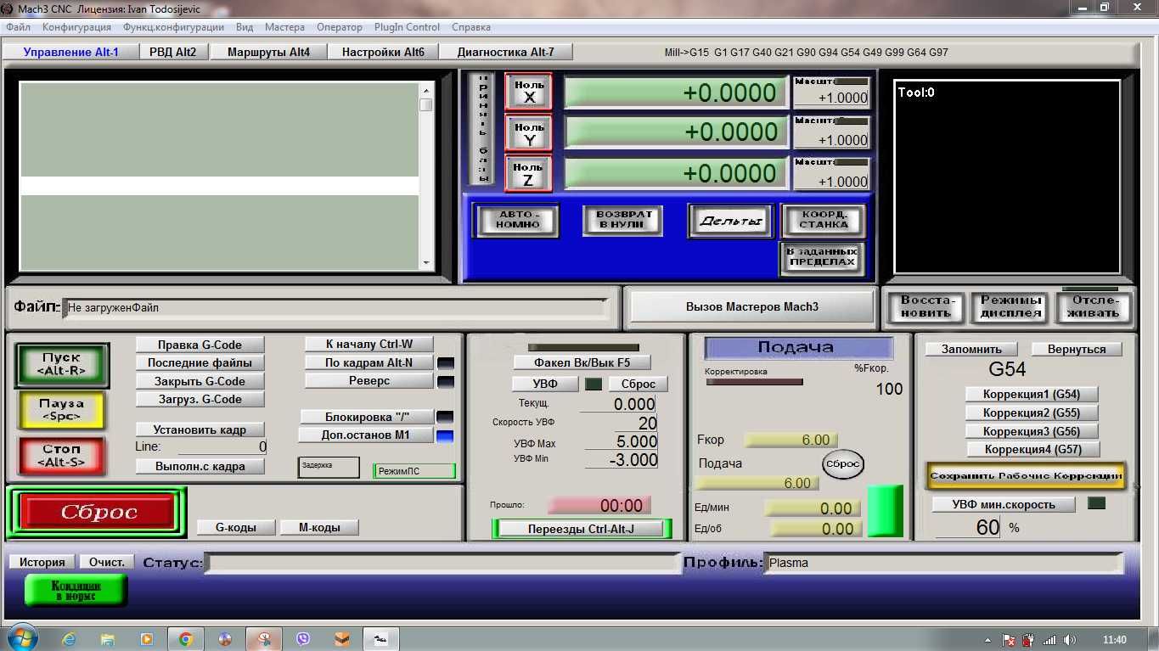Image resolution: width=1159 pixels, height=651 pixels.
Task: Open the Маршруты Alt4 tab
Action: click(268, 52)
